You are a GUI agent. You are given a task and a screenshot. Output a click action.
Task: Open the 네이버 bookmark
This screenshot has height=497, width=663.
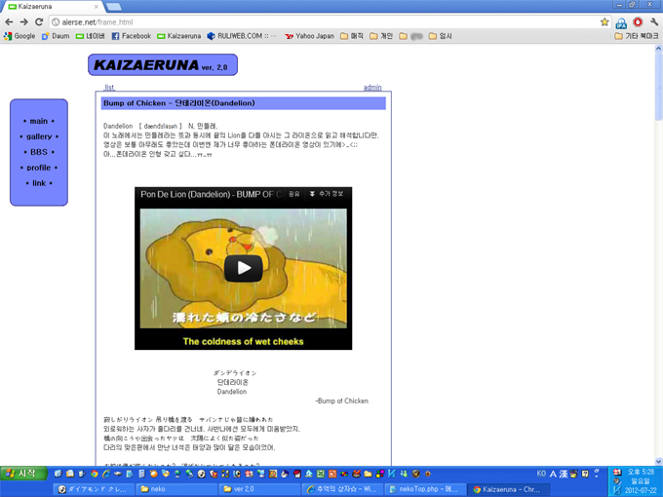click(x=90, y=36)
